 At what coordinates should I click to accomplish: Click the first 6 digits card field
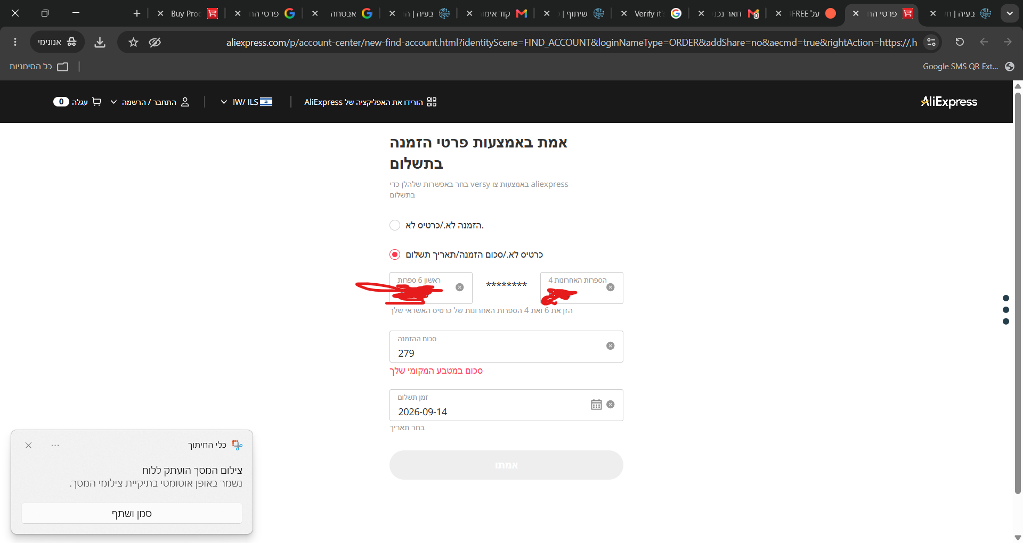[431, 288]
